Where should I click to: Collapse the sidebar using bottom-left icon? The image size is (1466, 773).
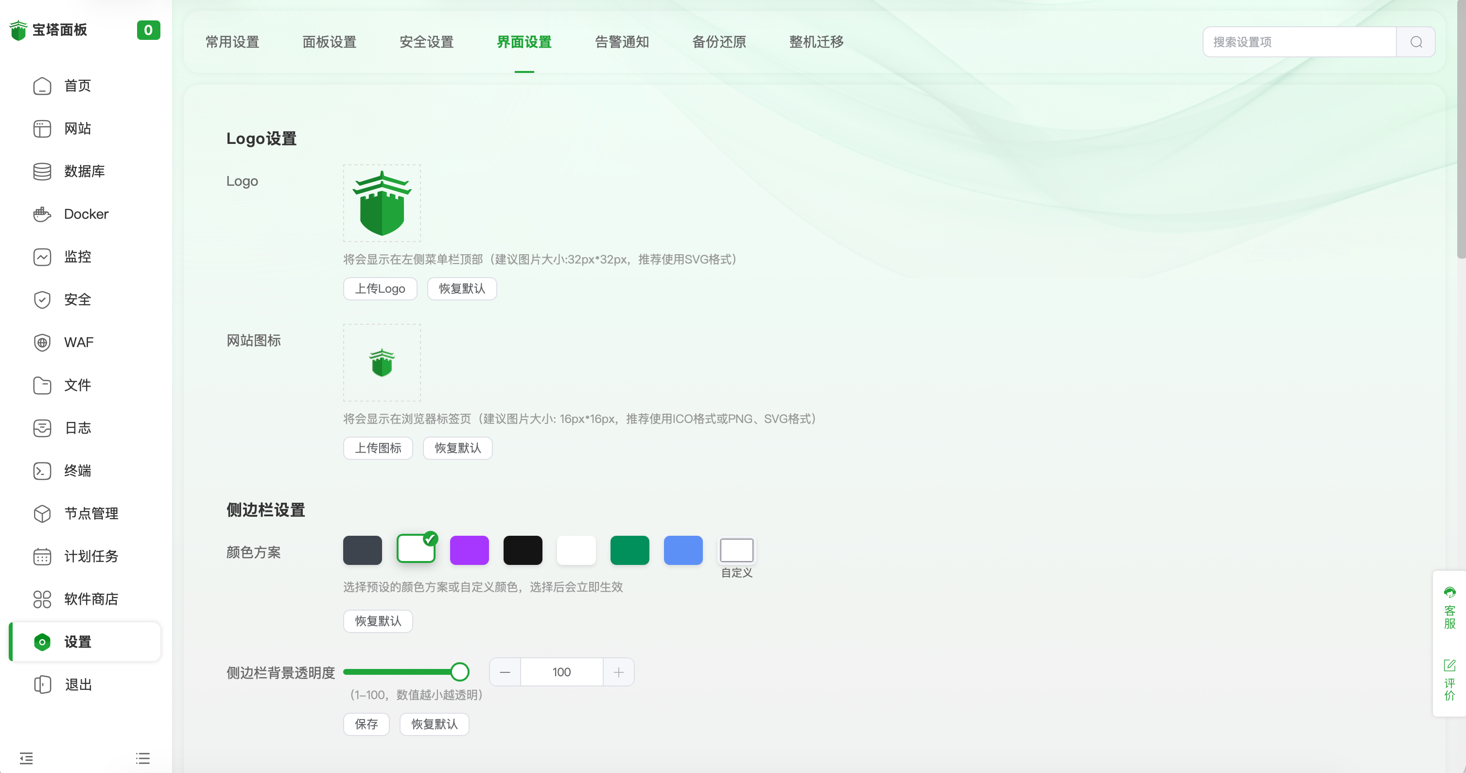pyautogui.click(x=26, y=757)
